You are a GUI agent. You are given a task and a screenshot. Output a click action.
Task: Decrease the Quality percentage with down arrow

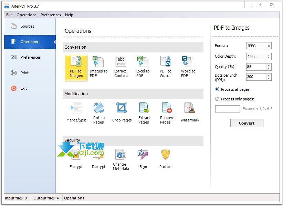pos(269,68)
